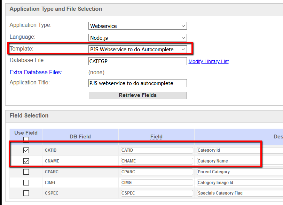The height and width of the screenshot is (205, 283).
Task: Tick the CSPEC field checkbox
Action: click(x=26, y=193)
